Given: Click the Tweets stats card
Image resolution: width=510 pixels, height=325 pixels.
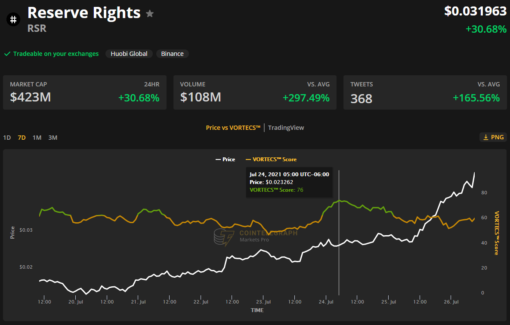Looking at the screenshot, I should (425, 92).
